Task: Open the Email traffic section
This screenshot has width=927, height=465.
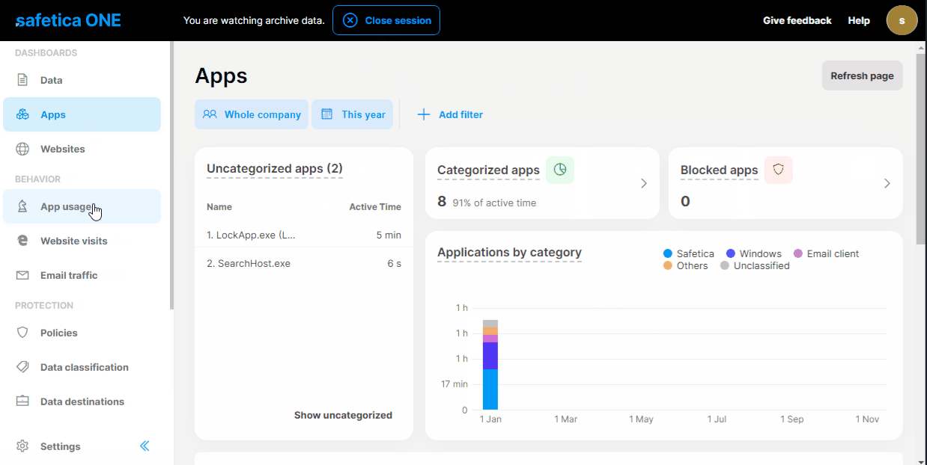Action: (69, 275)
